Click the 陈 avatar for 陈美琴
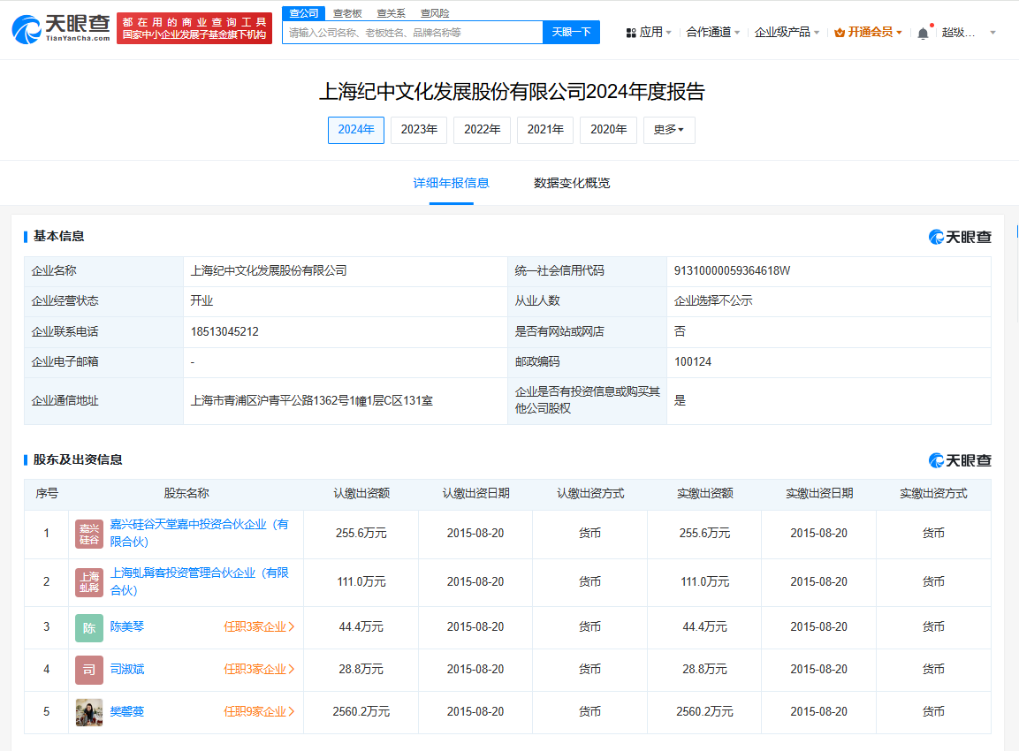This screenshot has width=1019, height=751. click(89, 628)
